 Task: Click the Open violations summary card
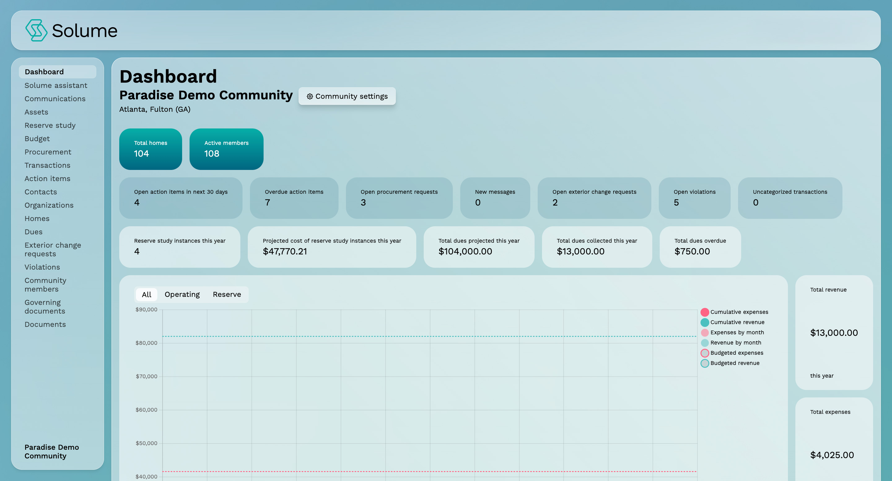pyautogui.click(x=694, y=198)
